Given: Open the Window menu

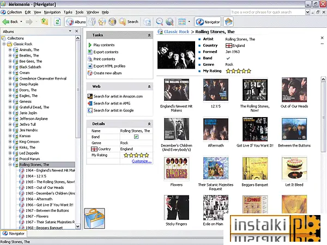Looking at the screenshot, I should [x=93, y=13].
